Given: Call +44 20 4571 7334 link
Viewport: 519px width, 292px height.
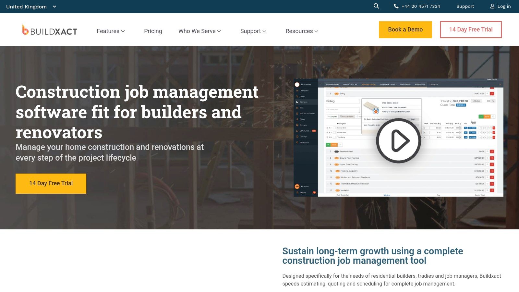Looking at the screenshot, I should click(x=421, y=6).
